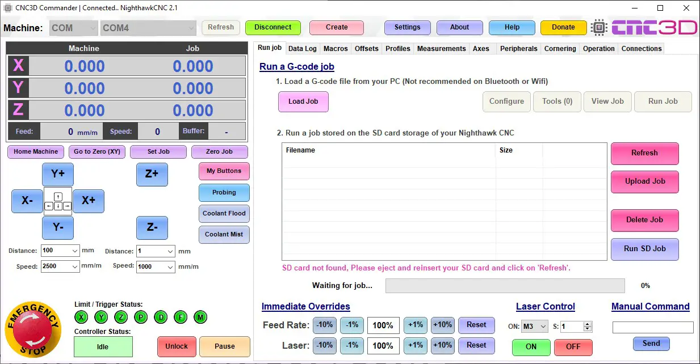Image resolution: width=700 pixels, height=364 pixels.
Task: Click the P trigger status indicator
Action: (141, 317)
